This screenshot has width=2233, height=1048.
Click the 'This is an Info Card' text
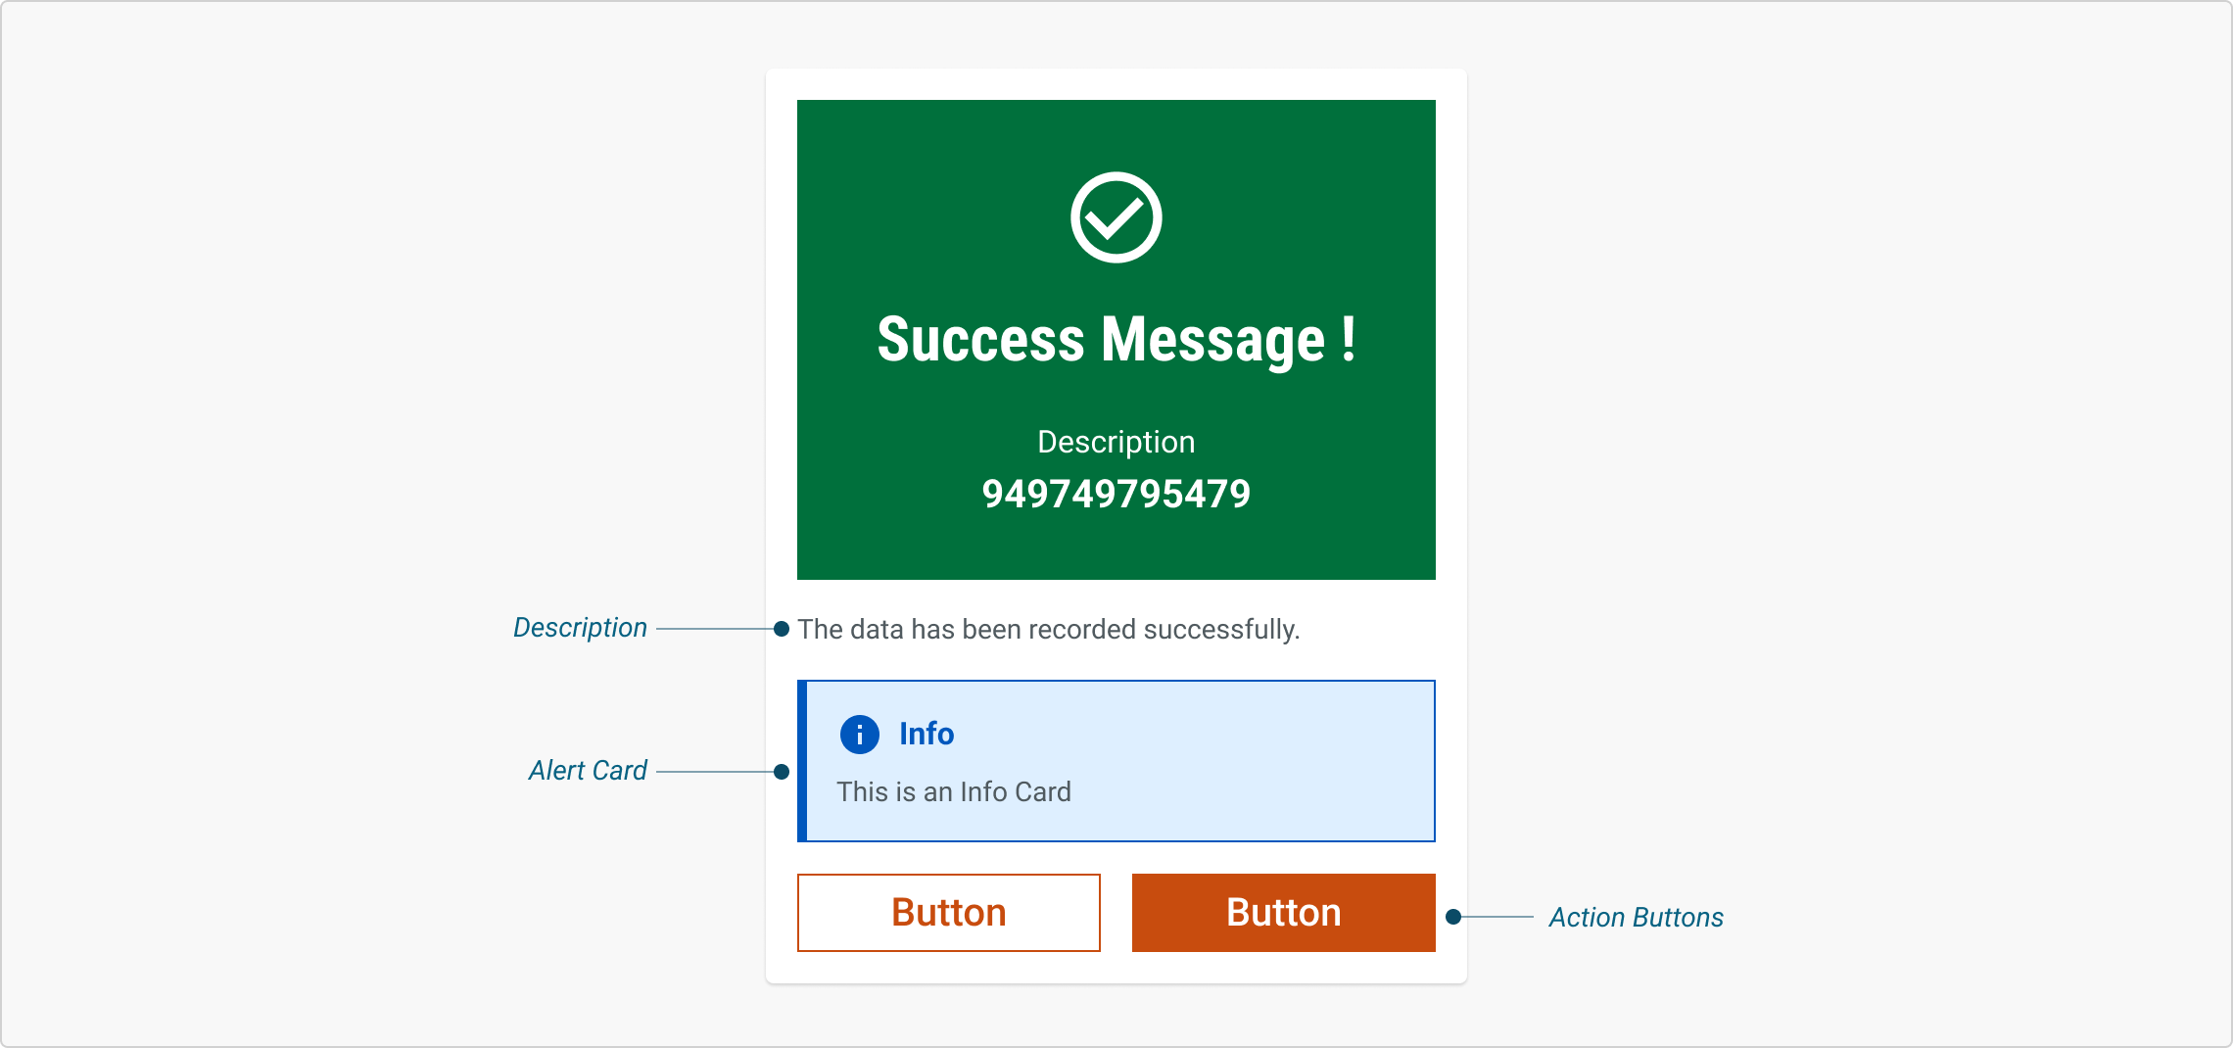point(953,791)
